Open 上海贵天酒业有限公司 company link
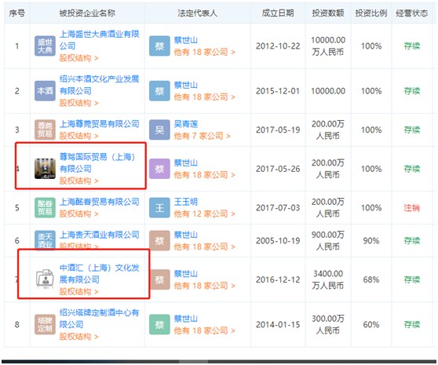The width and height of the screenshot is (438, 365). 99,235
